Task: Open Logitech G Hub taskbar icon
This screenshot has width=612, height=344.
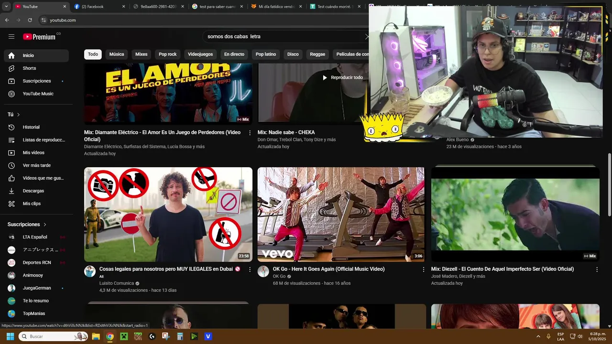Action: [152, 336]
